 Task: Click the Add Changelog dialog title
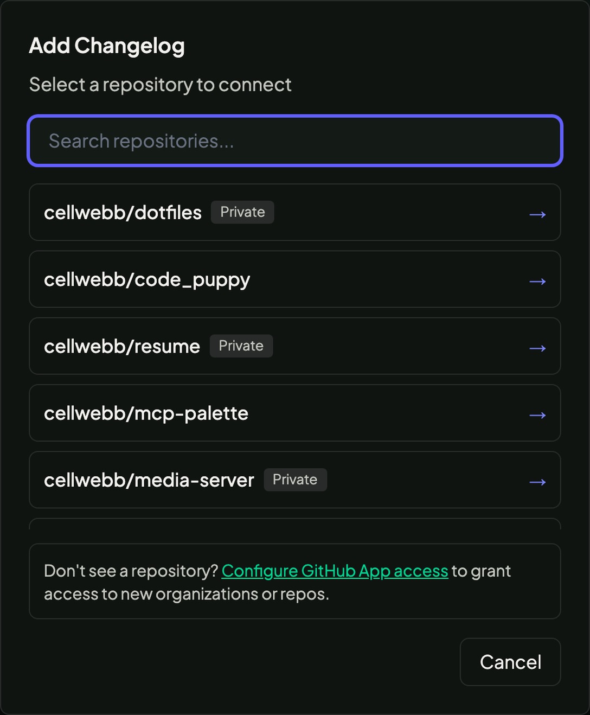pyautogui.click(x=107, y=46)
